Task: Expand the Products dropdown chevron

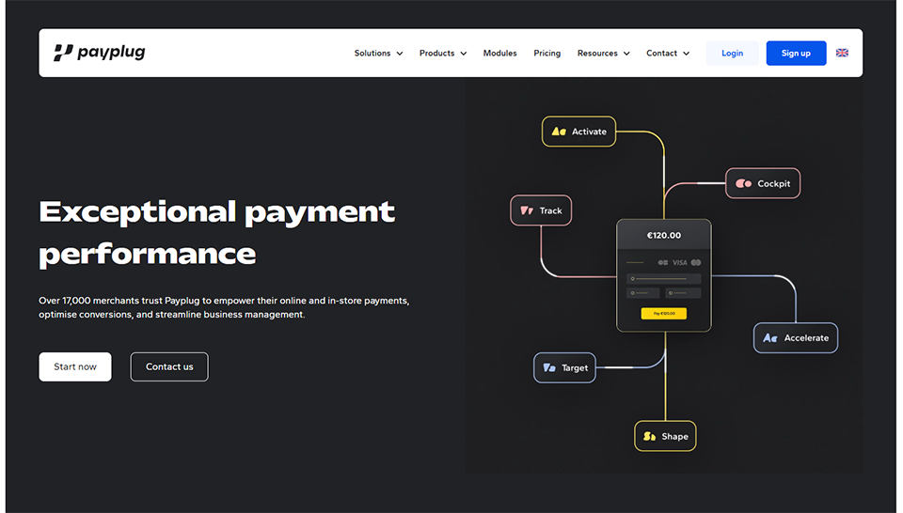Action: click(x=463, y=54)
